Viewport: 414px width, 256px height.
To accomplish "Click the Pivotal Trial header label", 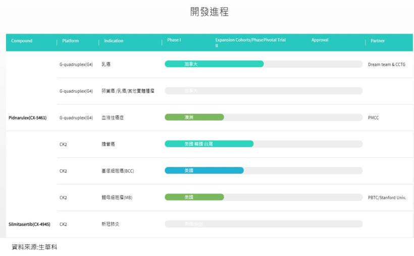I will [x=275, y=40].
